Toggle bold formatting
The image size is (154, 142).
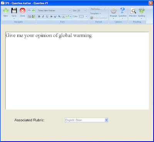click(39, 16)
